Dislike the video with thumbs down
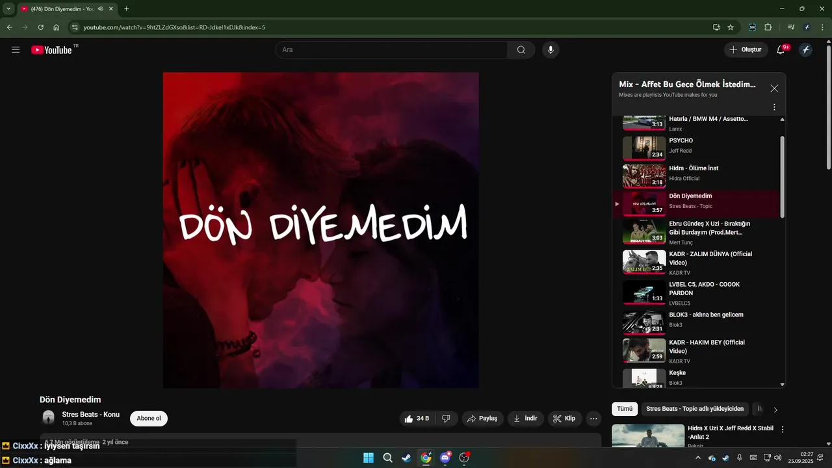 click(446, 419)
